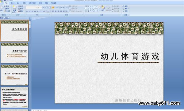This screenshot has height=111, width=184.
Task: Toggle Bold formatting in font group
Action: coord(27,11)
